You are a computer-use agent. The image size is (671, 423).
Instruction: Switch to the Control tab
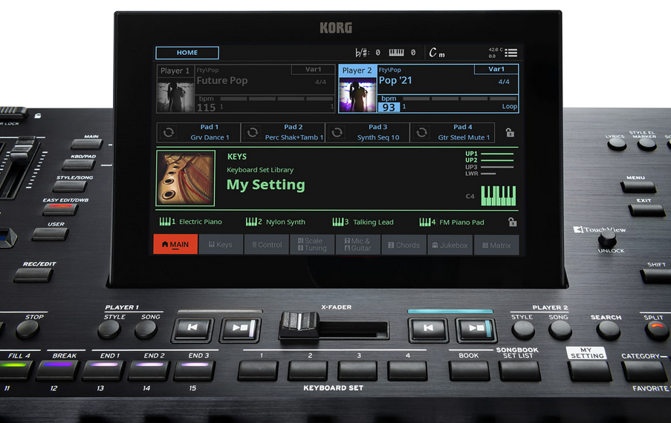click(267, 244)
